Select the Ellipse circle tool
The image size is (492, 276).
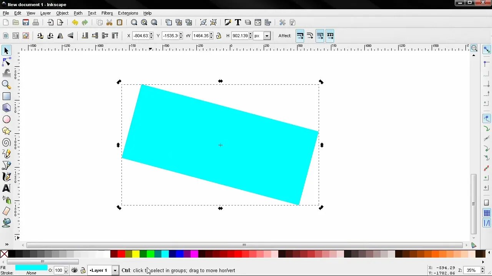coord(6,119)
